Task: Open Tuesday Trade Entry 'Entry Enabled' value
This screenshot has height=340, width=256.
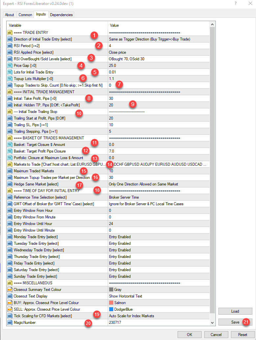Action: (x=159, y=243)
